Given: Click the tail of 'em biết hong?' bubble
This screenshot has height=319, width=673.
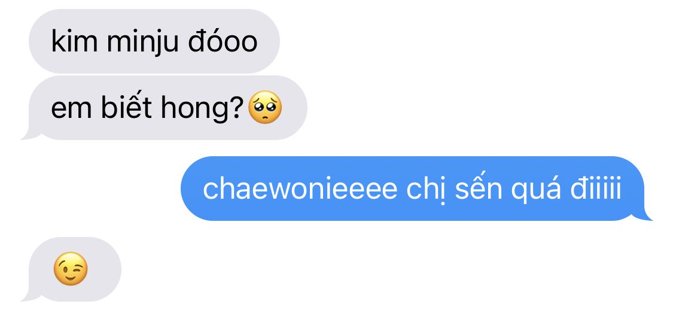Looking at the screenshot, I should (28, 133).
